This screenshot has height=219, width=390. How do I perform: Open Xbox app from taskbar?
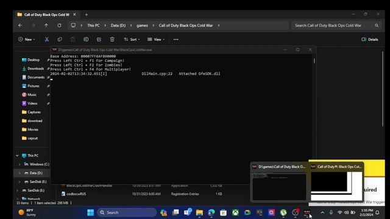(235, 212)
